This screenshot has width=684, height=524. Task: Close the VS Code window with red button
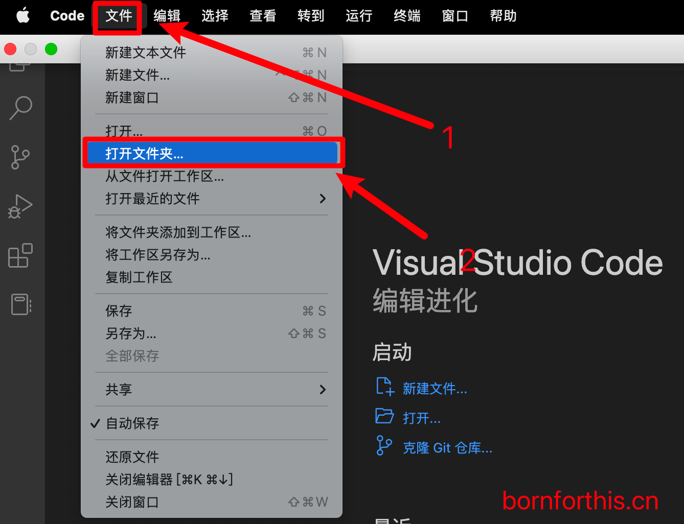tap(10, 49)
